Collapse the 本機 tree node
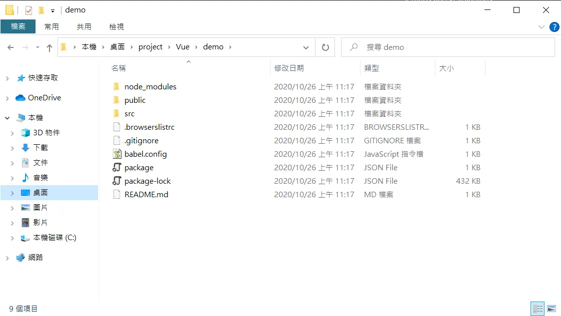 (7, 118)
